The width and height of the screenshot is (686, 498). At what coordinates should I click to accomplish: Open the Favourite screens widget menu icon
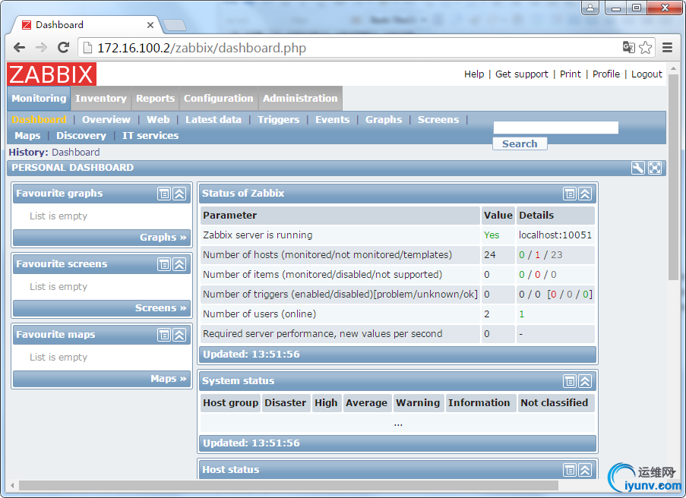[164, 264]
